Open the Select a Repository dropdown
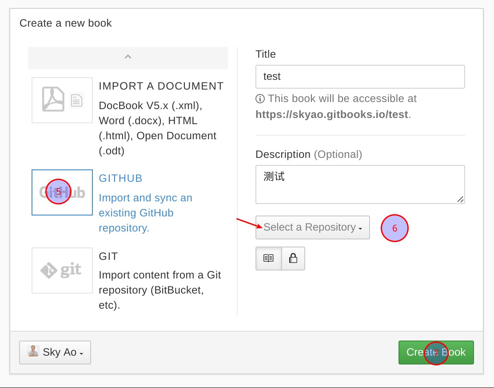Screen dimensions: 494x388 click(x=312, y=227)
